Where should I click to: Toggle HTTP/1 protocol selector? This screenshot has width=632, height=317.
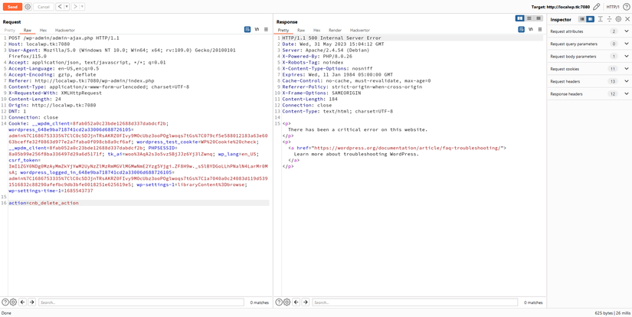click(613, 7)
